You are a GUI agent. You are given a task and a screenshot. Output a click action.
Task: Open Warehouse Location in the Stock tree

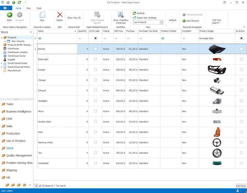17,52
